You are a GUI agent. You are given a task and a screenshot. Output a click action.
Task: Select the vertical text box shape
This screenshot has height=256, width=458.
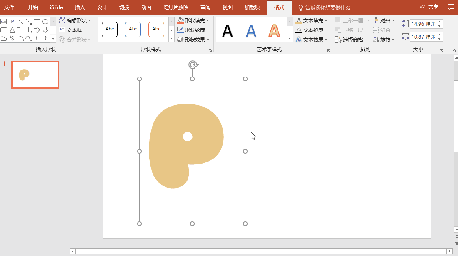coord(12,21)
